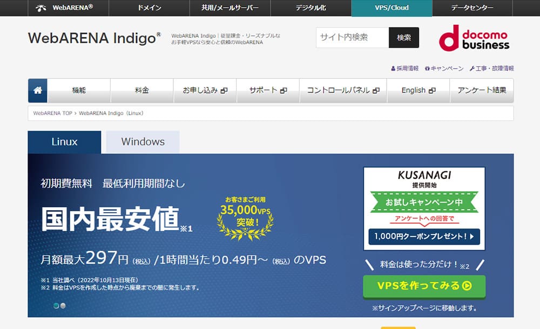Select the Linux tab

pos(64,142)
